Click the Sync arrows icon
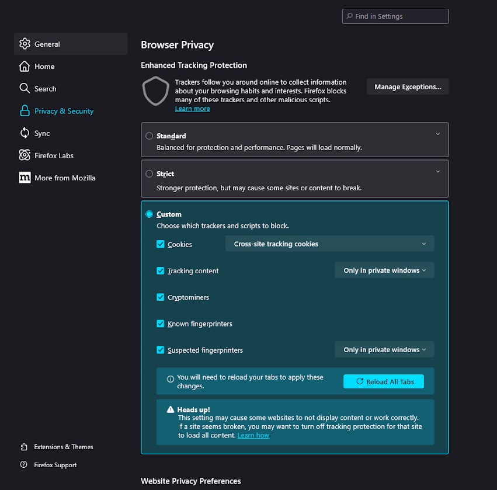The image size is (497, 490). tap(25, 133)
